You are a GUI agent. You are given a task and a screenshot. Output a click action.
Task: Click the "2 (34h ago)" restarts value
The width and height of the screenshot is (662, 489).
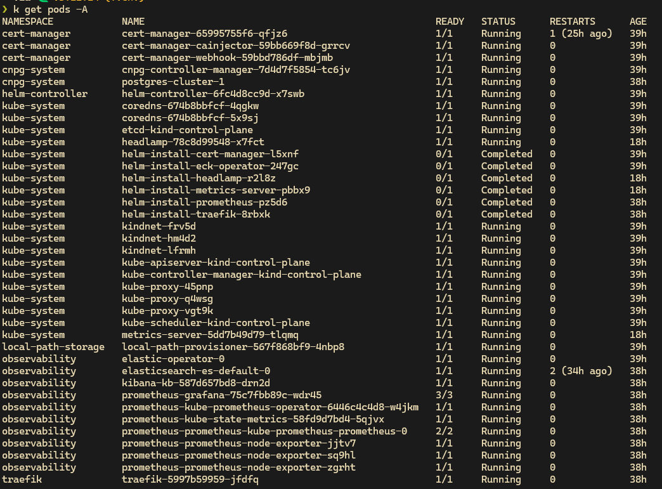click(x=581, y=371)
